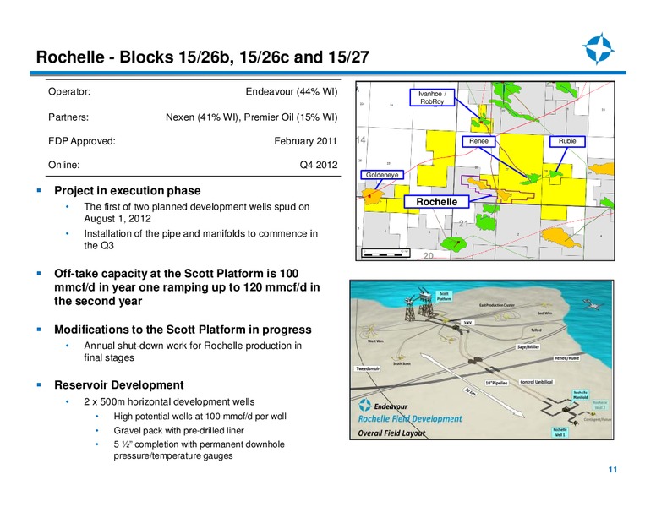This screenshot has height=507, width=656.
Task: Click the 'Rochelle Well 1' label
Action: click(x=560, y=432)
